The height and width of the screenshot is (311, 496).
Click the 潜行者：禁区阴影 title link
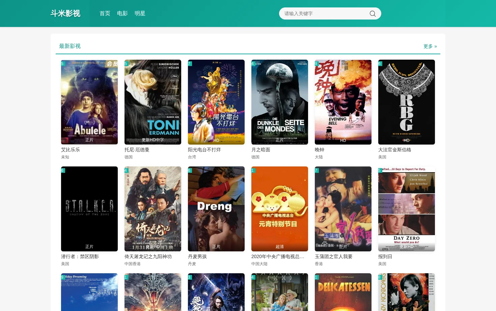[x=80, y=256]
